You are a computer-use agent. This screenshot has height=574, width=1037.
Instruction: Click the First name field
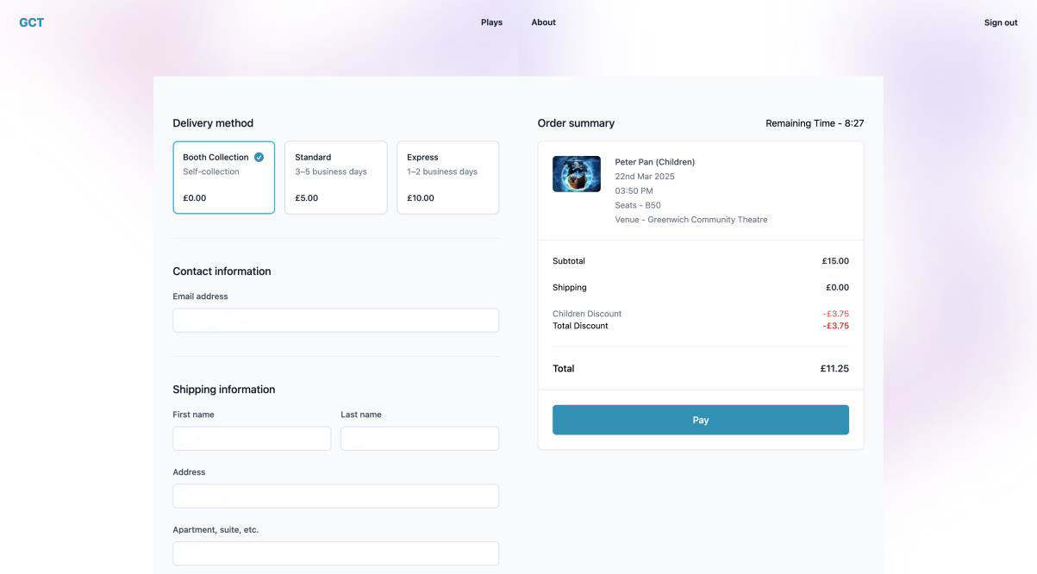click(252, 438)
